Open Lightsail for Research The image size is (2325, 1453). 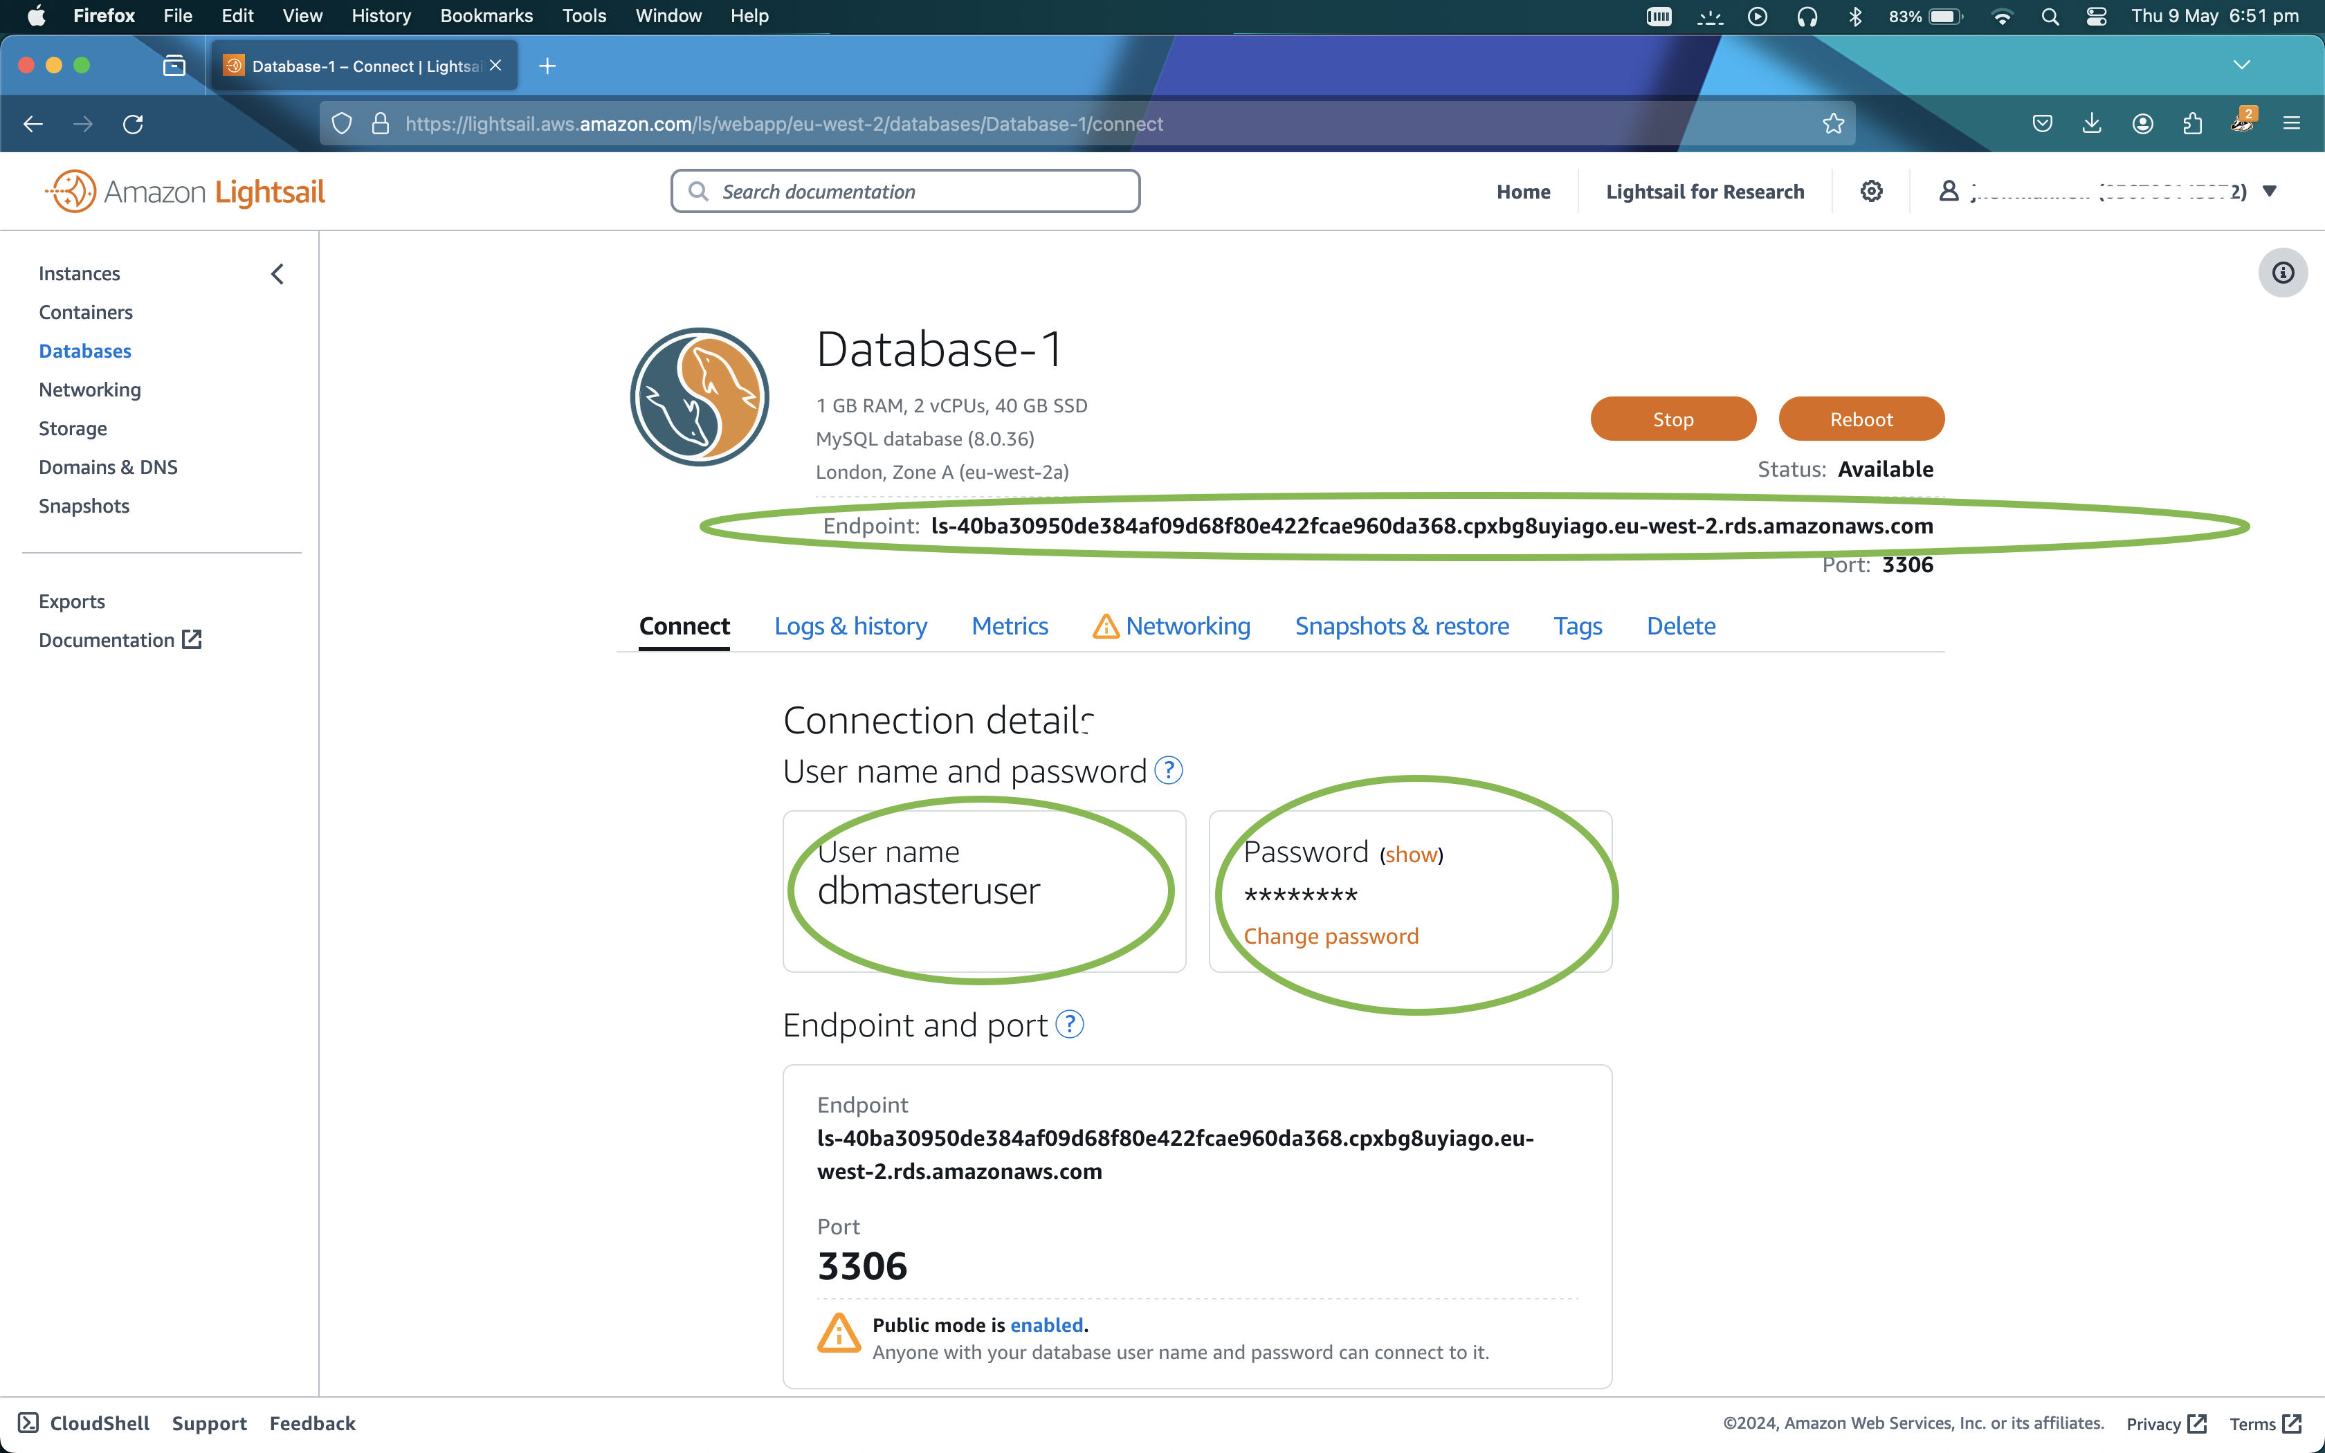pyautogui.click(x=1704, y=191)
